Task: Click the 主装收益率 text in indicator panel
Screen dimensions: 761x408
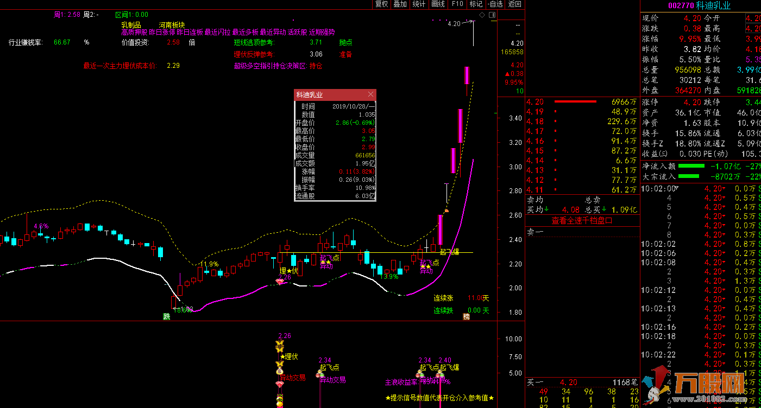Action: pyautogui.click(x=401, y=382)
